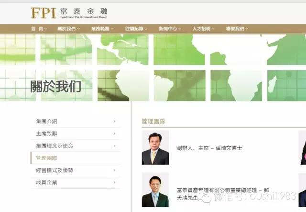Go to 集團介紹 in sidebar
The height and width of the screenshot is (212, 306).
(x=76, y=121)
